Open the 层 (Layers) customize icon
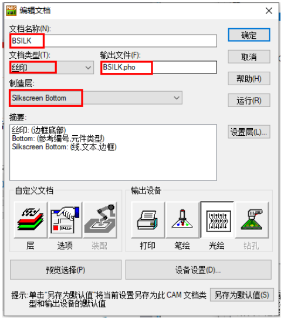 tap(31, 220)
